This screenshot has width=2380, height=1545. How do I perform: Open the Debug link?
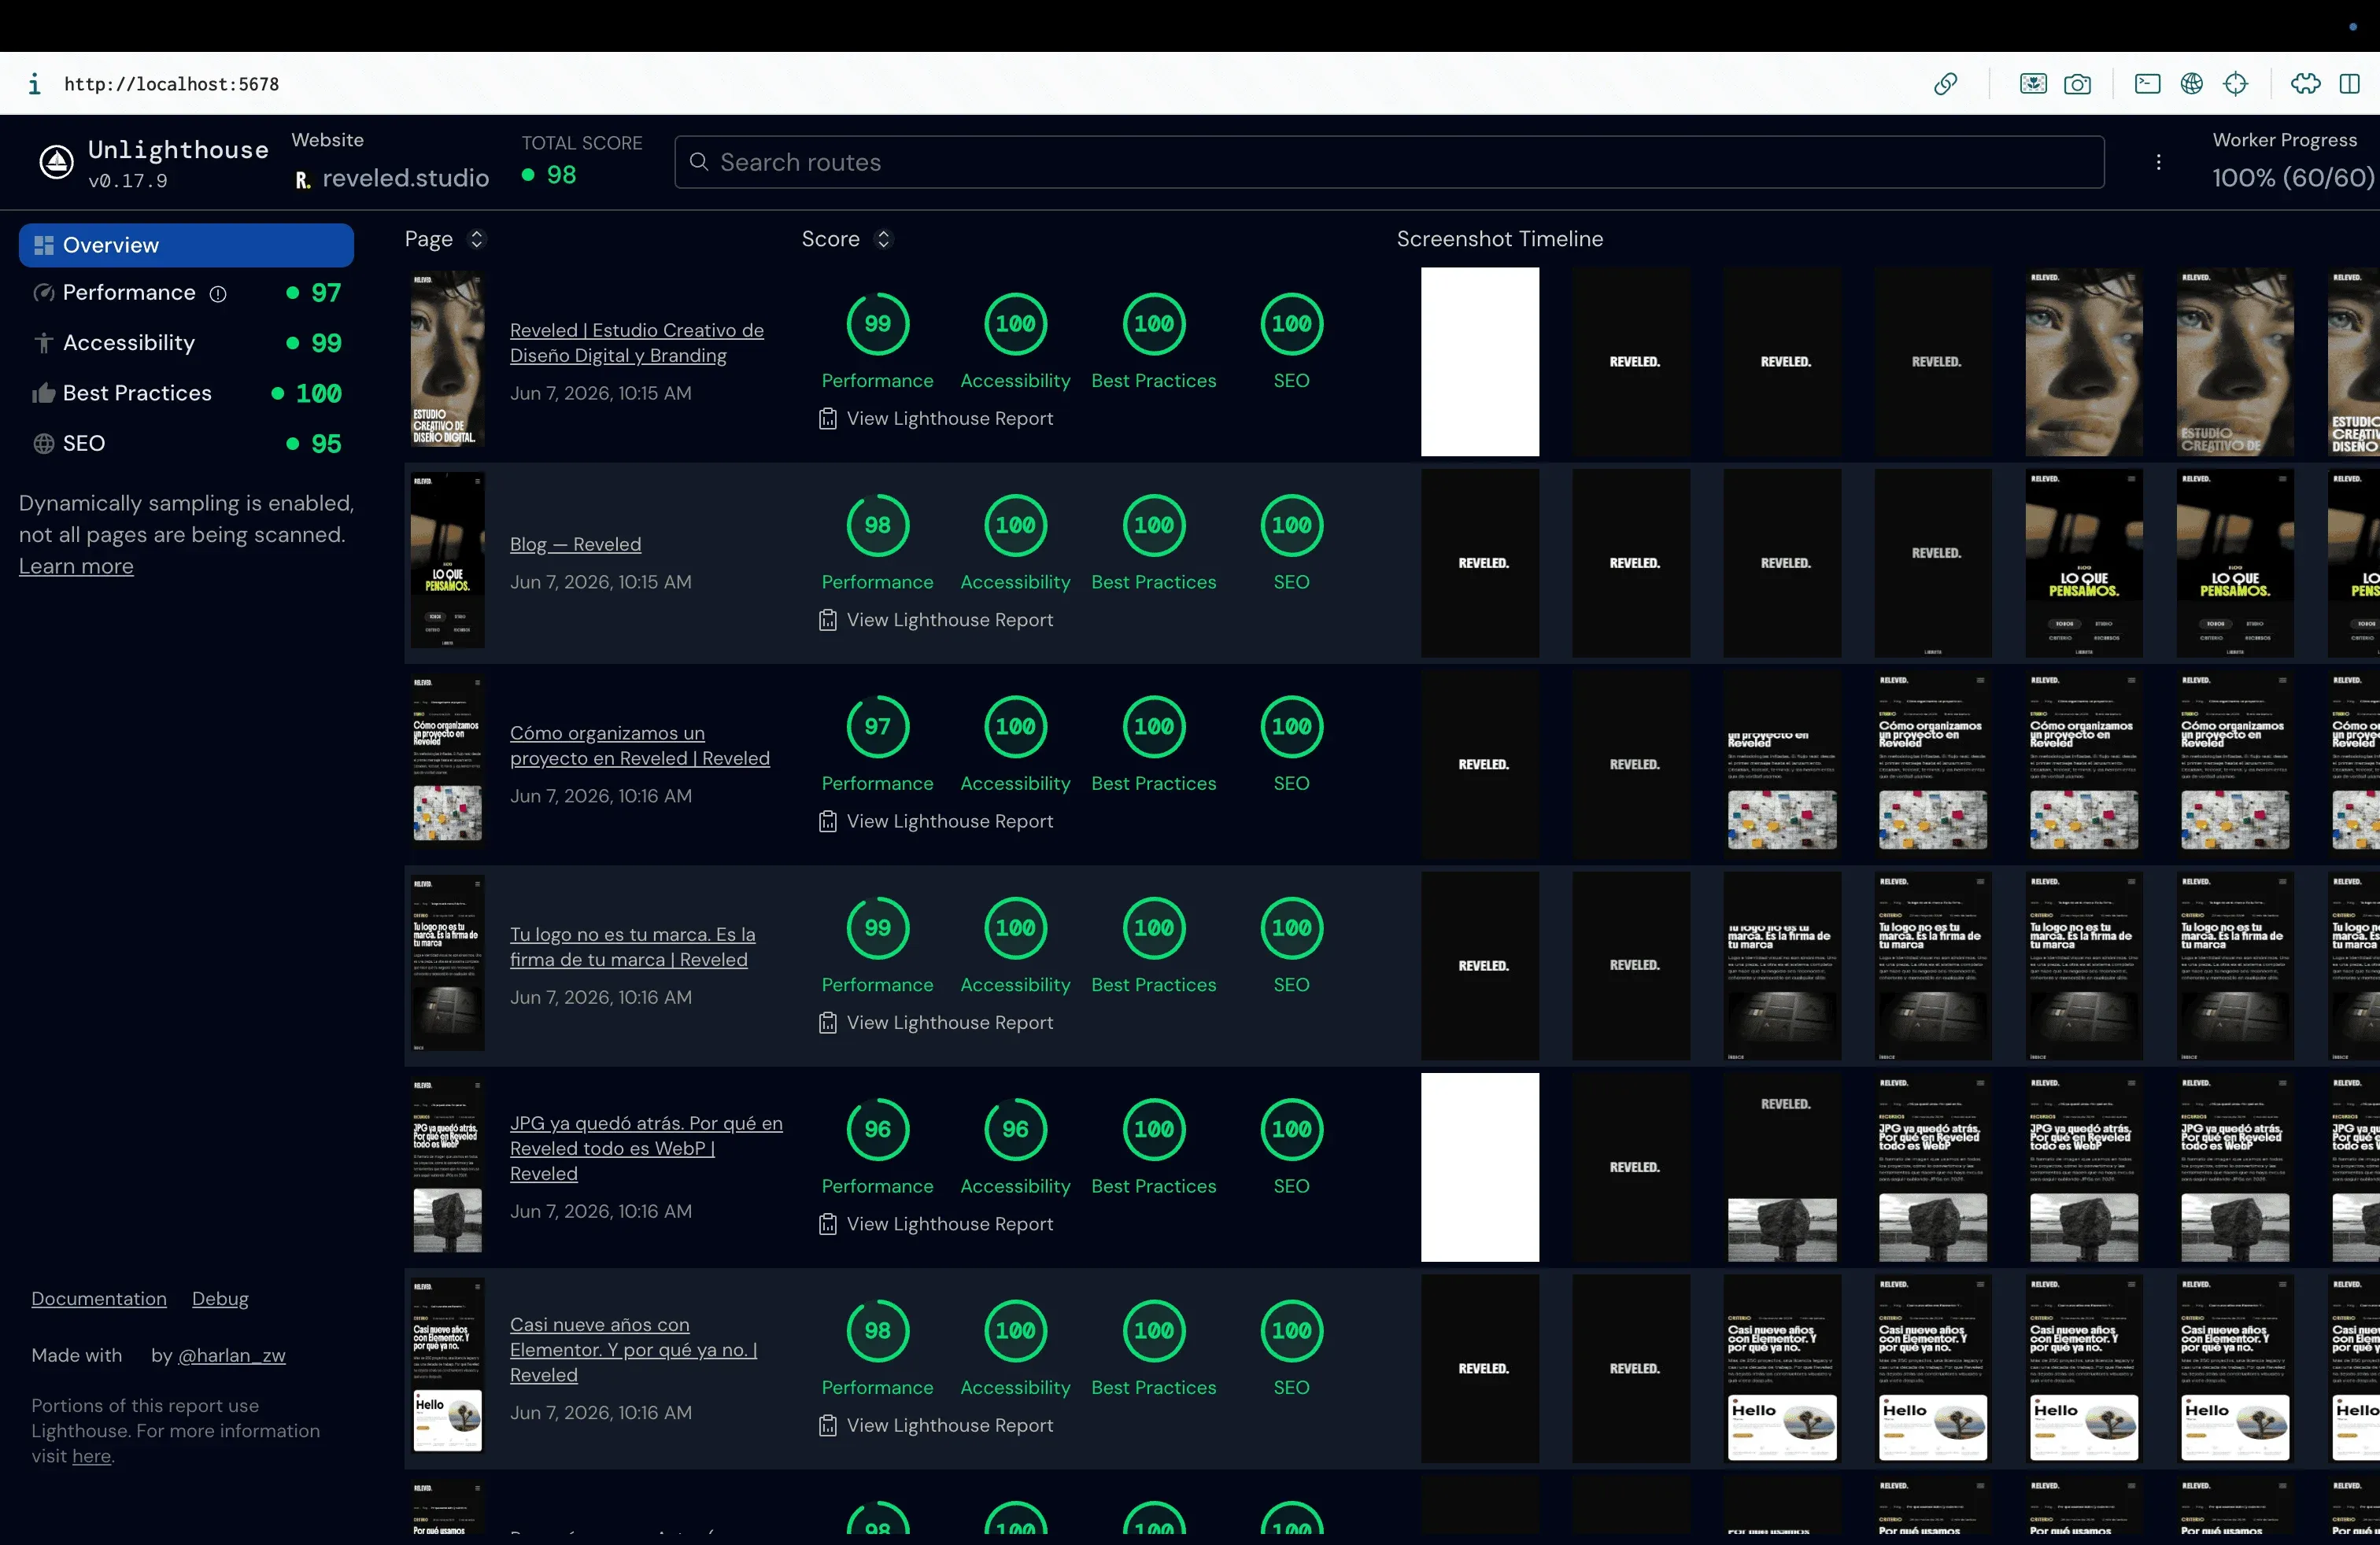[x=220, y=1298]
